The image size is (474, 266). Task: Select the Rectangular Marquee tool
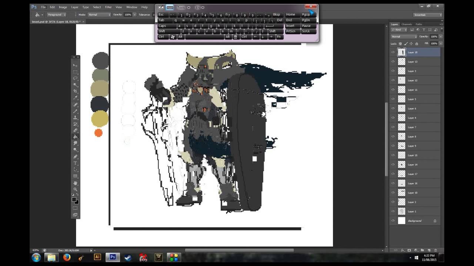[x=75, y=72]
